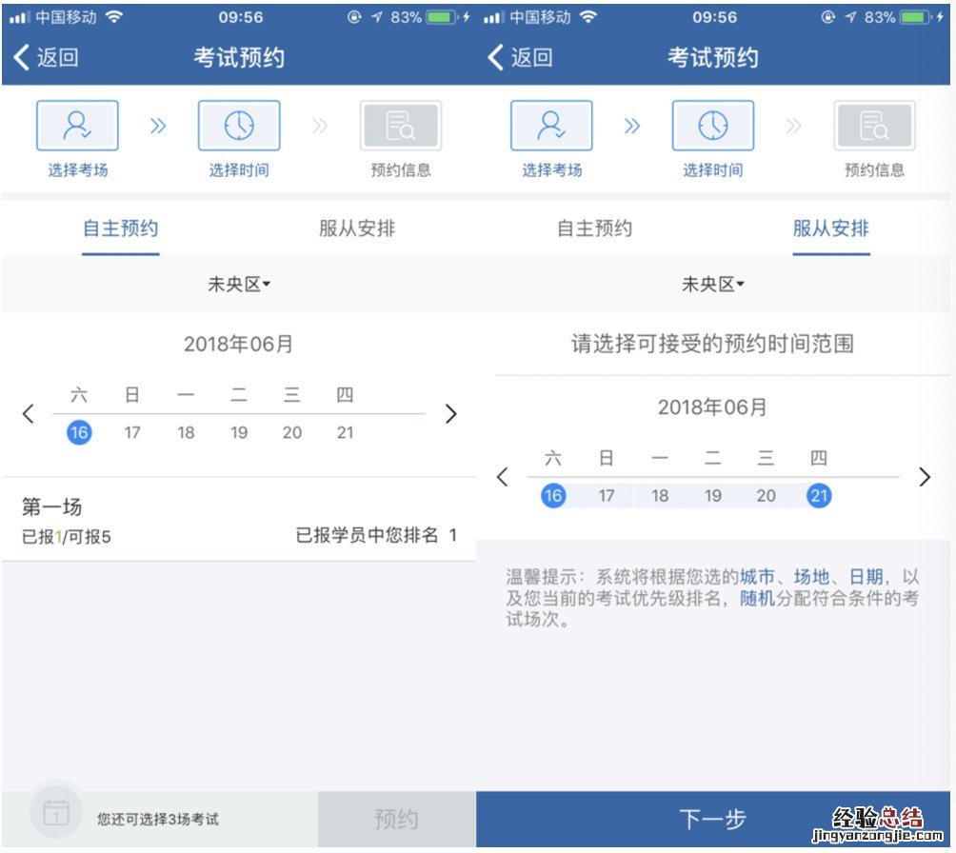Screen dimensions: 956x853
Task: Go to previous week on right calendar
Action: [503, 477]
